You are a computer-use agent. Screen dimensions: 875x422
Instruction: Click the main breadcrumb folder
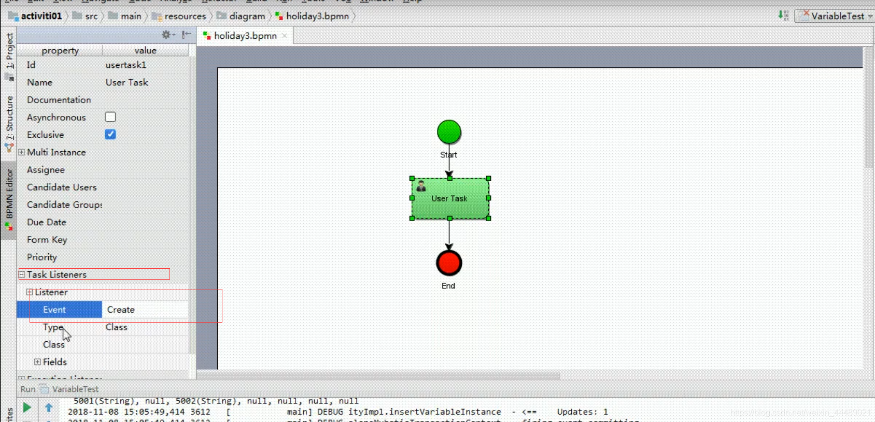(125, 16)
